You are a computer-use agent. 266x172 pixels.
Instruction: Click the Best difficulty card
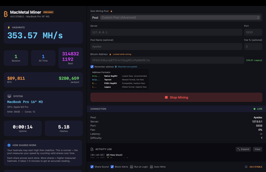point(71,58)
